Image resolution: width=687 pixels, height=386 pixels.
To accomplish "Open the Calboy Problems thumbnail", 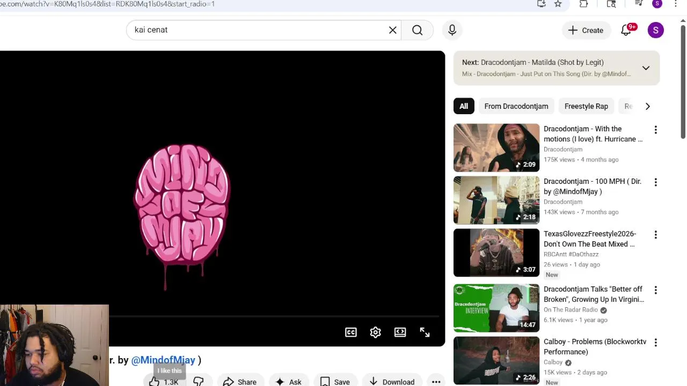I will [496, 361].
